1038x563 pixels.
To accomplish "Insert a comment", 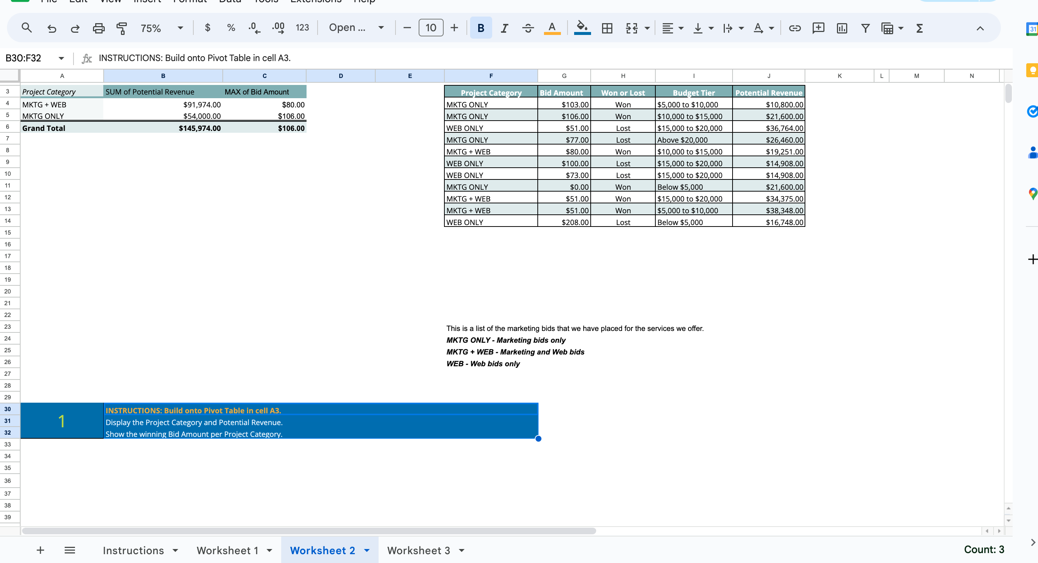I will (x=819, y=28).
